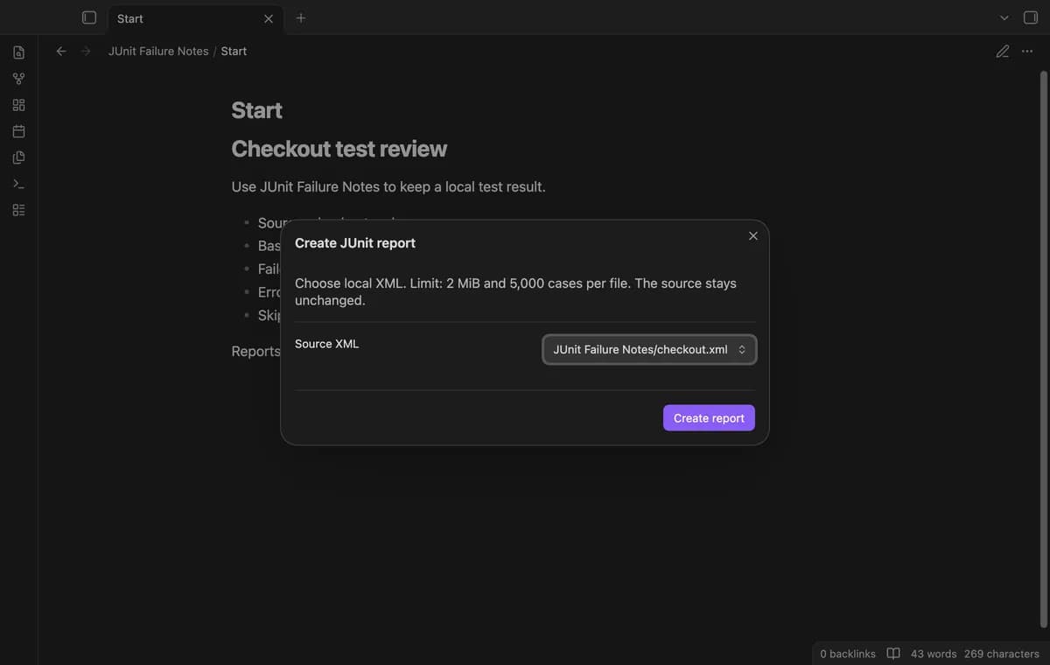
Task: Open more options three-dot menu
Action: (1027, 51)
